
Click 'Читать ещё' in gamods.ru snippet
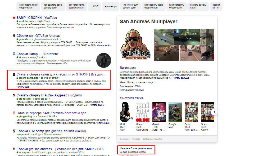[104, 45]
